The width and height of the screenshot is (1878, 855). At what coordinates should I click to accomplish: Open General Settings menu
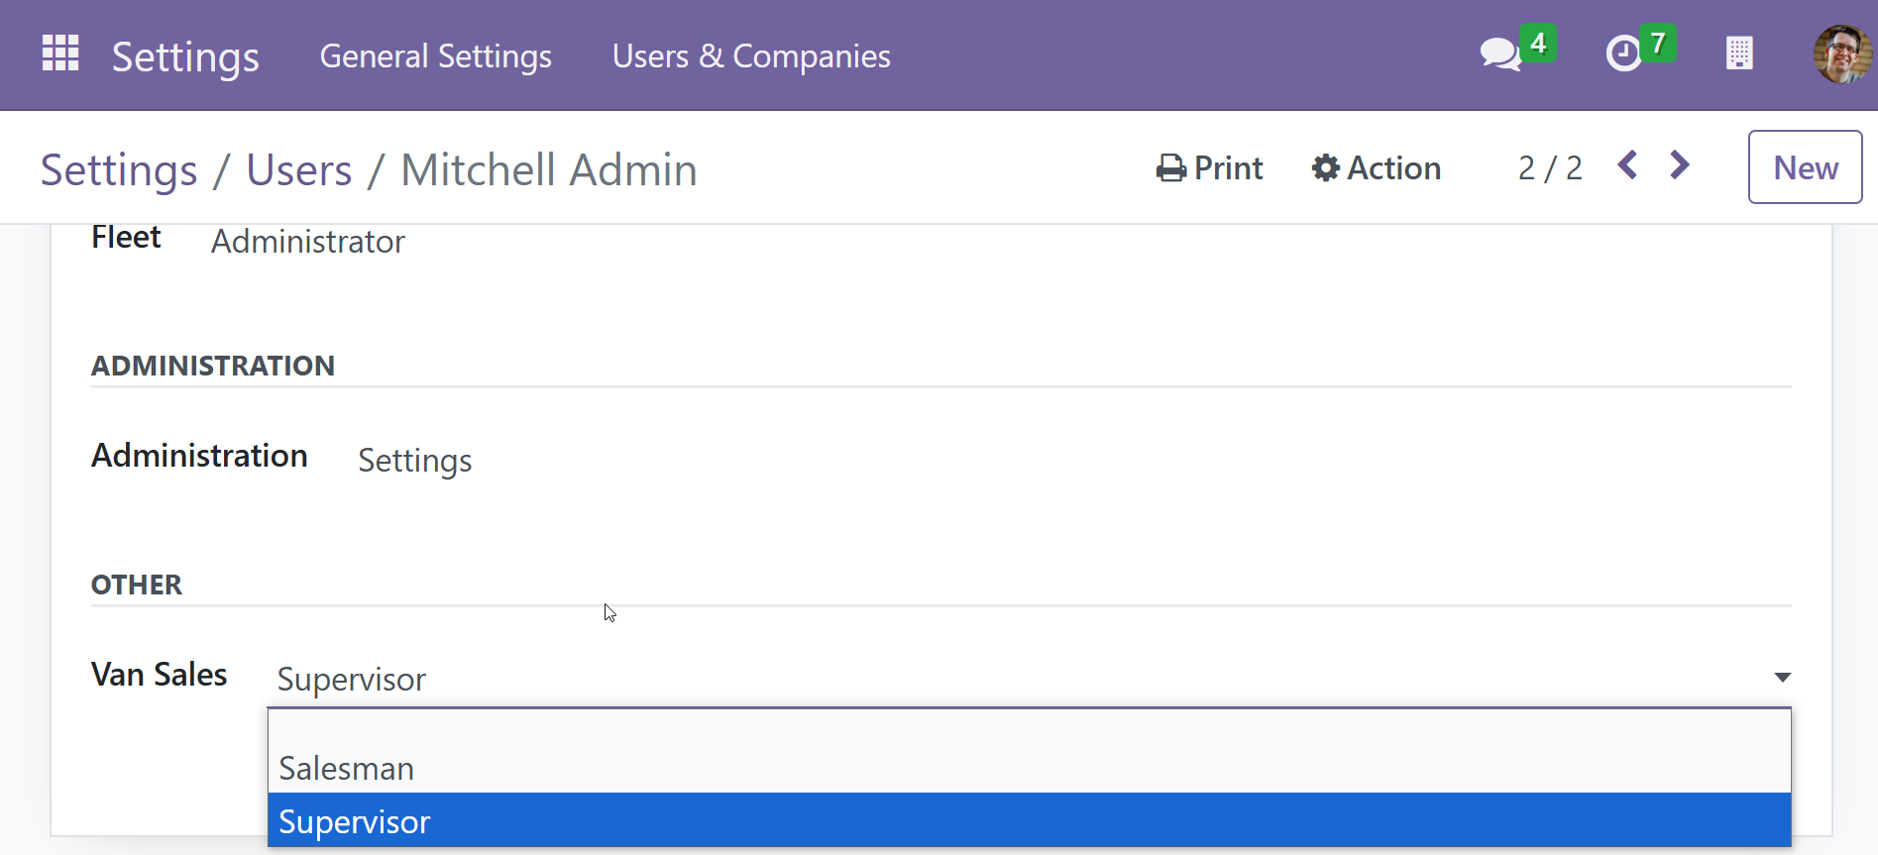coord(435,56)
